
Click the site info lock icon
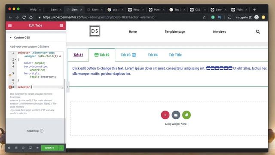[x=39, y=17]
